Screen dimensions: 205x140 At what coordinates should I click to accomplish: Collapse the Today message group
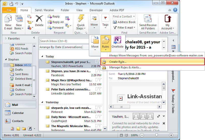(x=42, y=56)
